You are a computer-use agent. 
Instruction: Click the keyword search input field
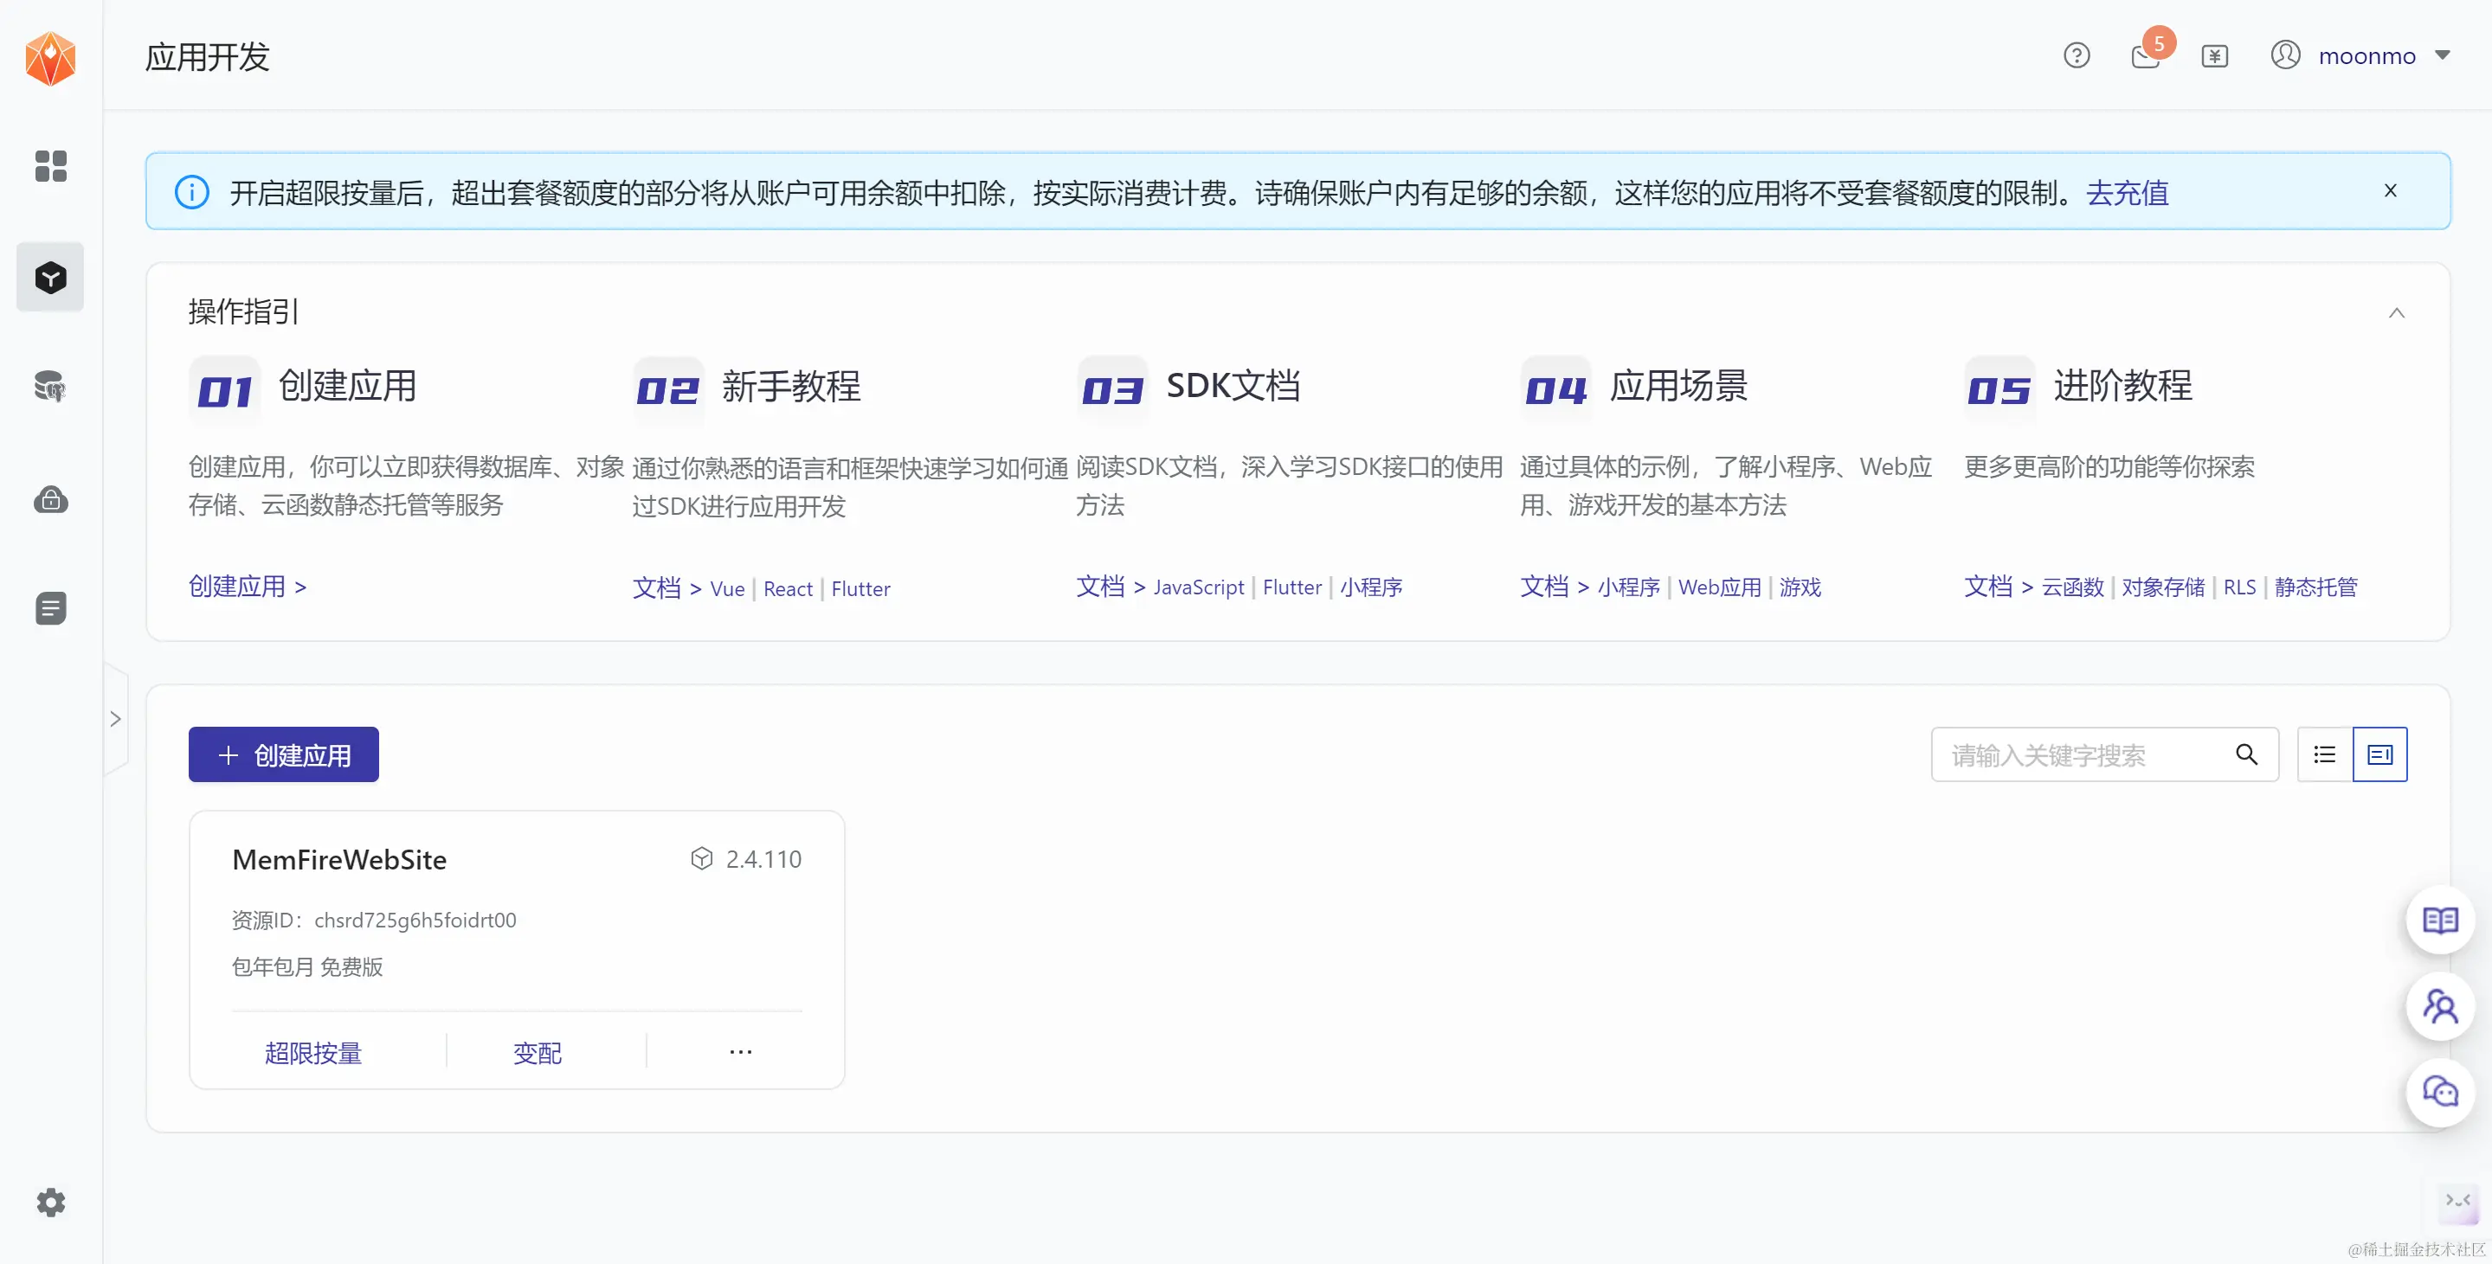(2080, 754)
